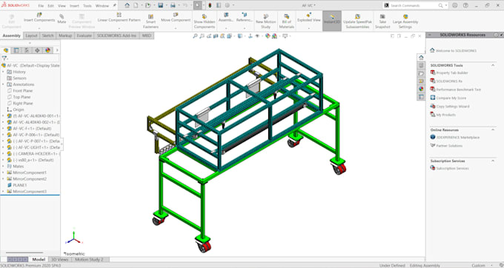Screen dimensions: 504x268
Task: Open Property Tab Builder link
Action: tap(451, 73)
